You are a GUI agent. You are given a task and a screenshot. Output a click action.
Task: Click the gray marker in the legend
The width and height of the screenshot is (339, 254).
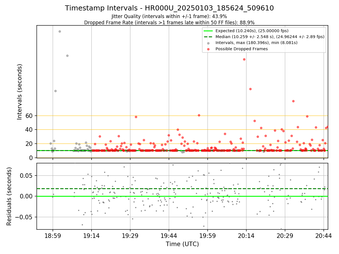point(208,43)
